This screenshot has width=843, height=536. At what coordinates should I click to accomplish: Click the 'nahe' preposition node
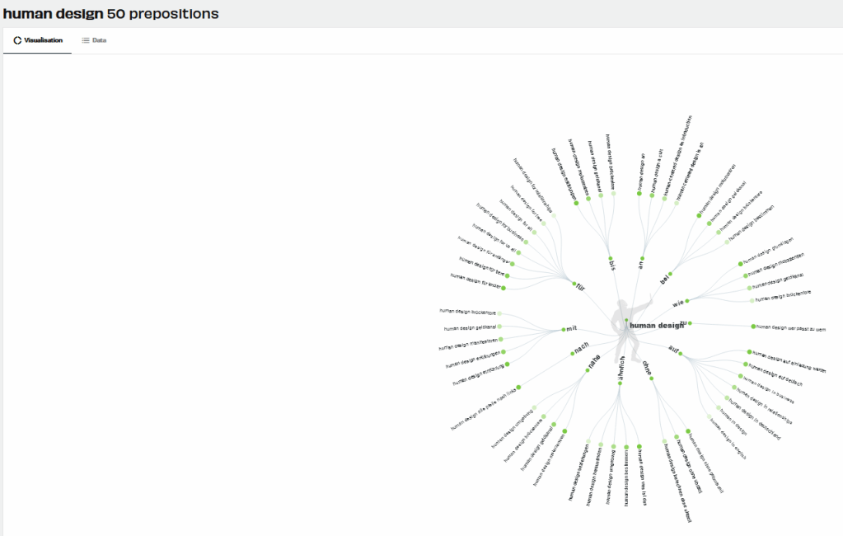coord(588,370)
